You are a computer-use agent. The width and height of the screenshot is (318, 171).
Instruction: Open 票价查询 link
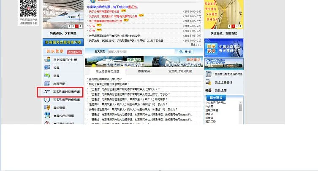[x=59, y=108]
